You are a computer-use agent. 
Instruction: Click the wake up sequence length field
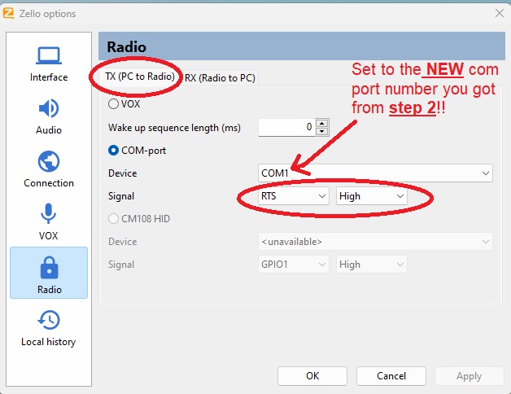(x=287, y=127)
